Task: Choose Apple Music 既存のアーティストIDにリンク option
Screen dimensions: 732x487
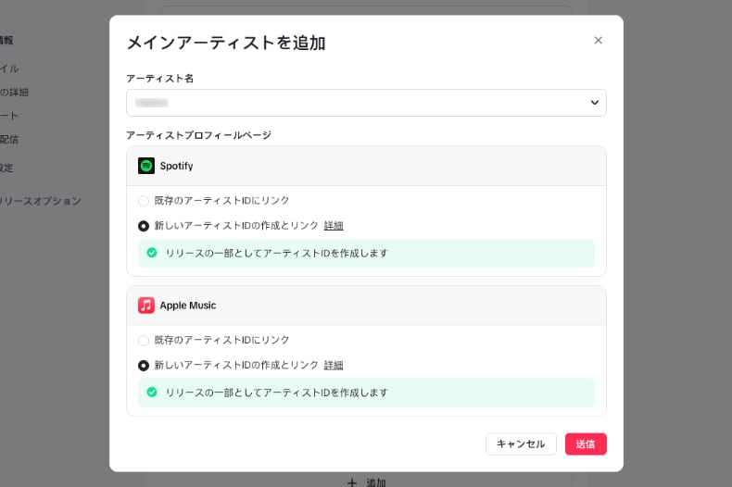Action: point(144,341)
